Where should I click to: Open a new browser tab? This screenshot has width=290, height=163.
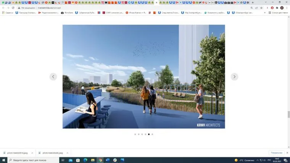(253, 2)
